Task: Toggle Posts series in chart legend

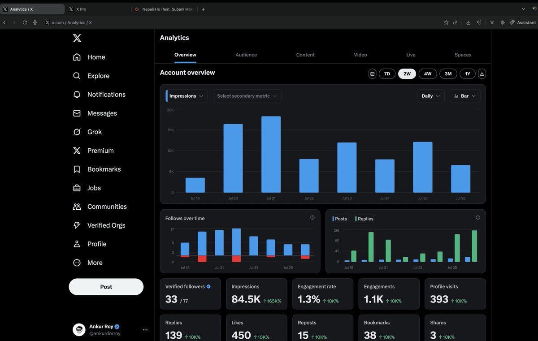Action: pos(339,219)
